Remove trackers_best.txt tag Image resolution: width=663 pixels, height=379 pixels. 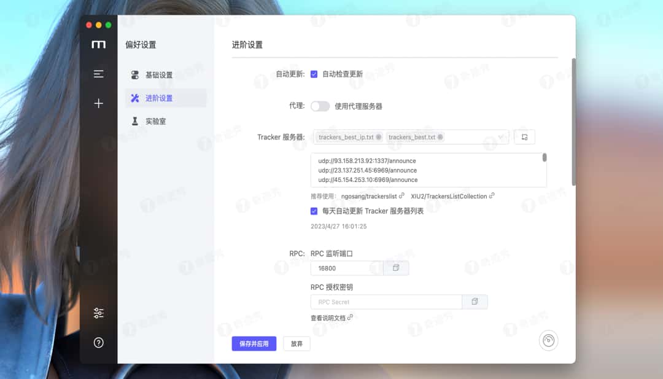pos(440,137)
